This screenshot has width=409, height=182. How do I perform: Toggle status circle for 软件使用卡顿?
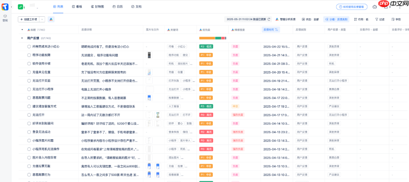pos(29,64)
